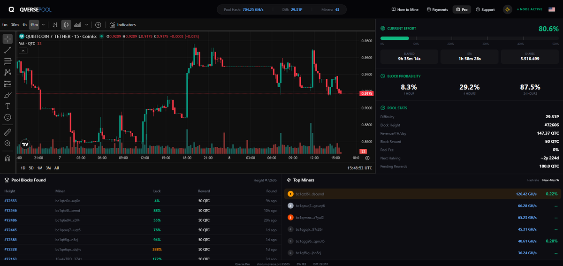Click the Top Miners lightning icon

[289, 180]
